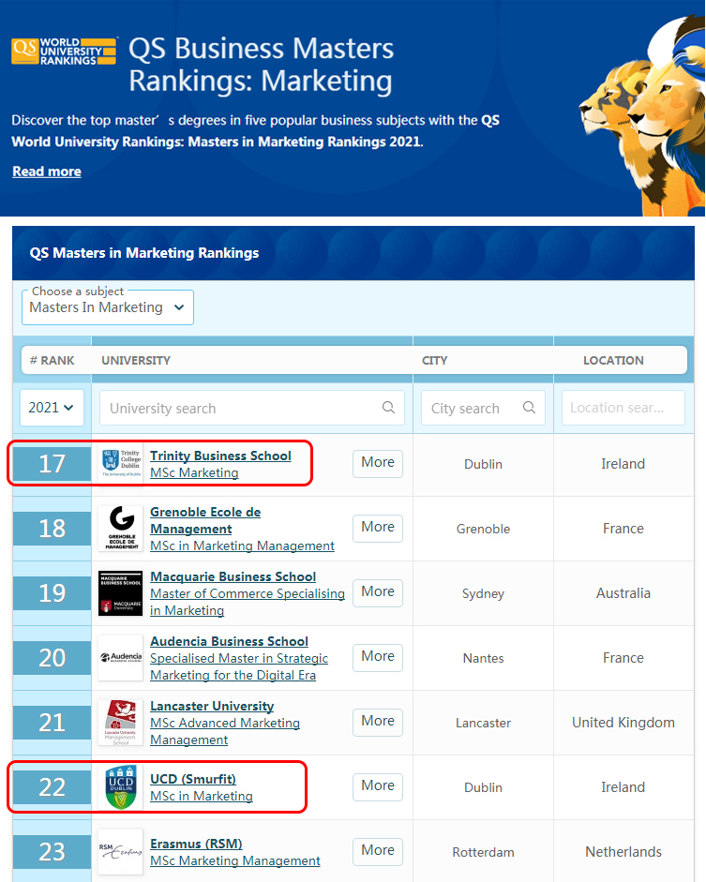Open the MSc Advanced Marketing Management link
The height and width of the screenshot is (882, 706).
click(x=225, y=731)
